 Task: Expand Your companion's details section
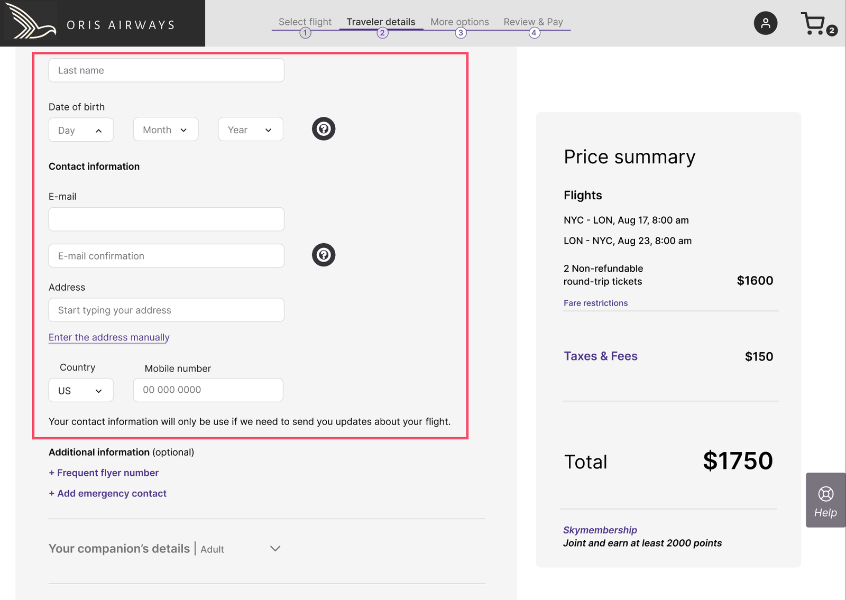(x=275, y=549)
